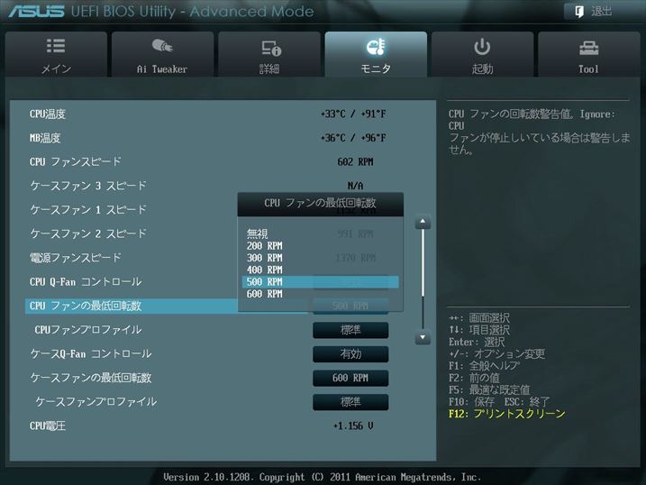
Task: Open ケースファンプロファイル 標準 dropdown
Action: [350, 402]
